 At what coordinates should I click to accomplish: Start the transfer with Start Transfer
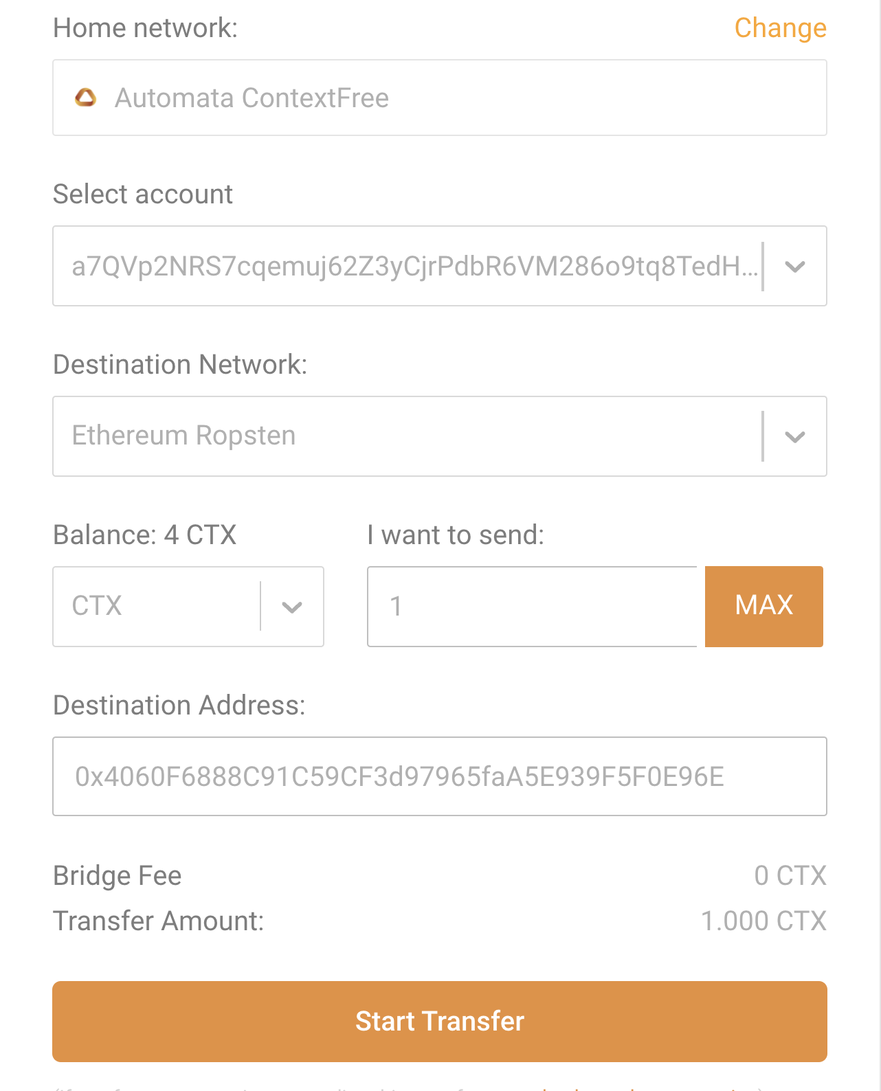coord(440,1022)
